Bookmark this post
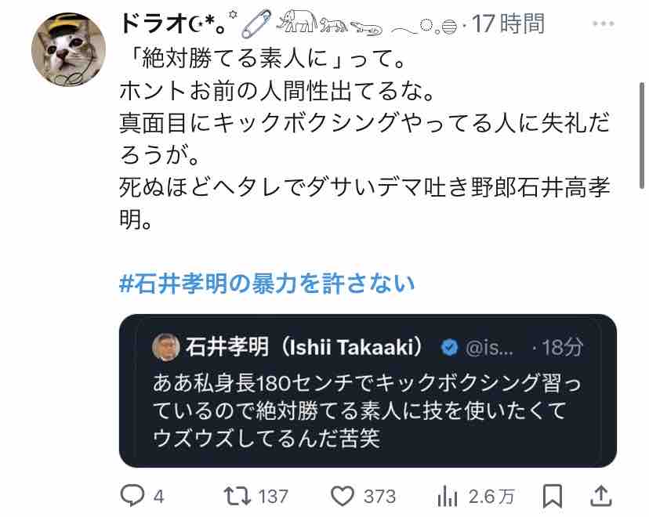 tap(552, 496)
